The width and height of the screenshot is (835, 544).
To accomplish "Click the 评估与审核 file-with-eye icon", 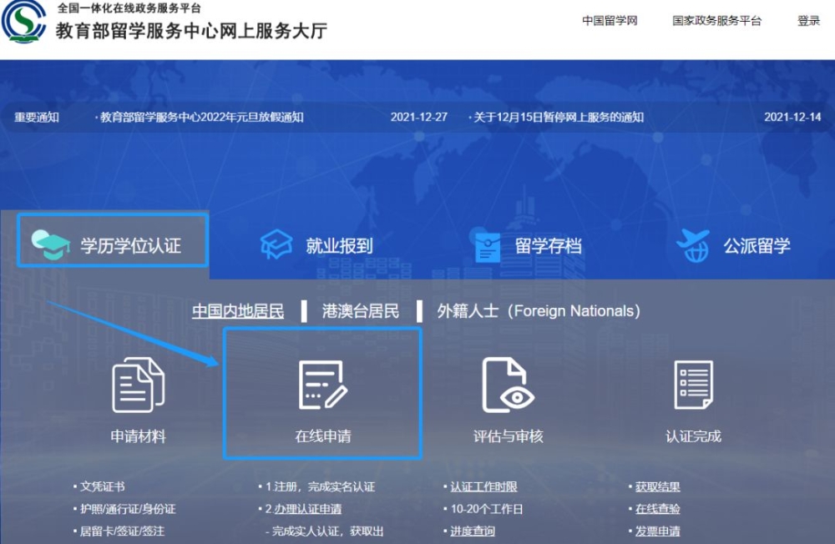I will pos(508,385).
